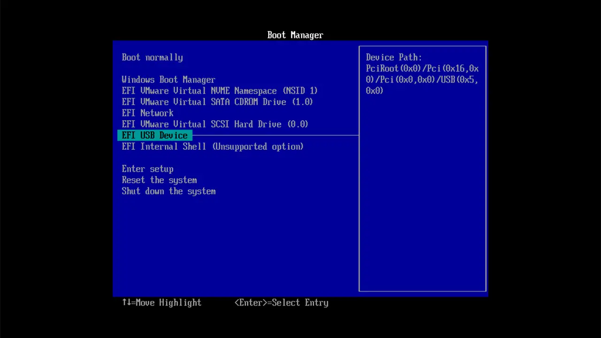
Task: Select Shut down the system
Action: point(169,192)
